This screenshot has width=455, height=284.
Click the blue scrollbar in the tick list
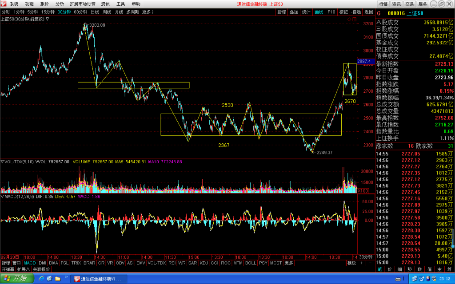(x=453, y=238)
